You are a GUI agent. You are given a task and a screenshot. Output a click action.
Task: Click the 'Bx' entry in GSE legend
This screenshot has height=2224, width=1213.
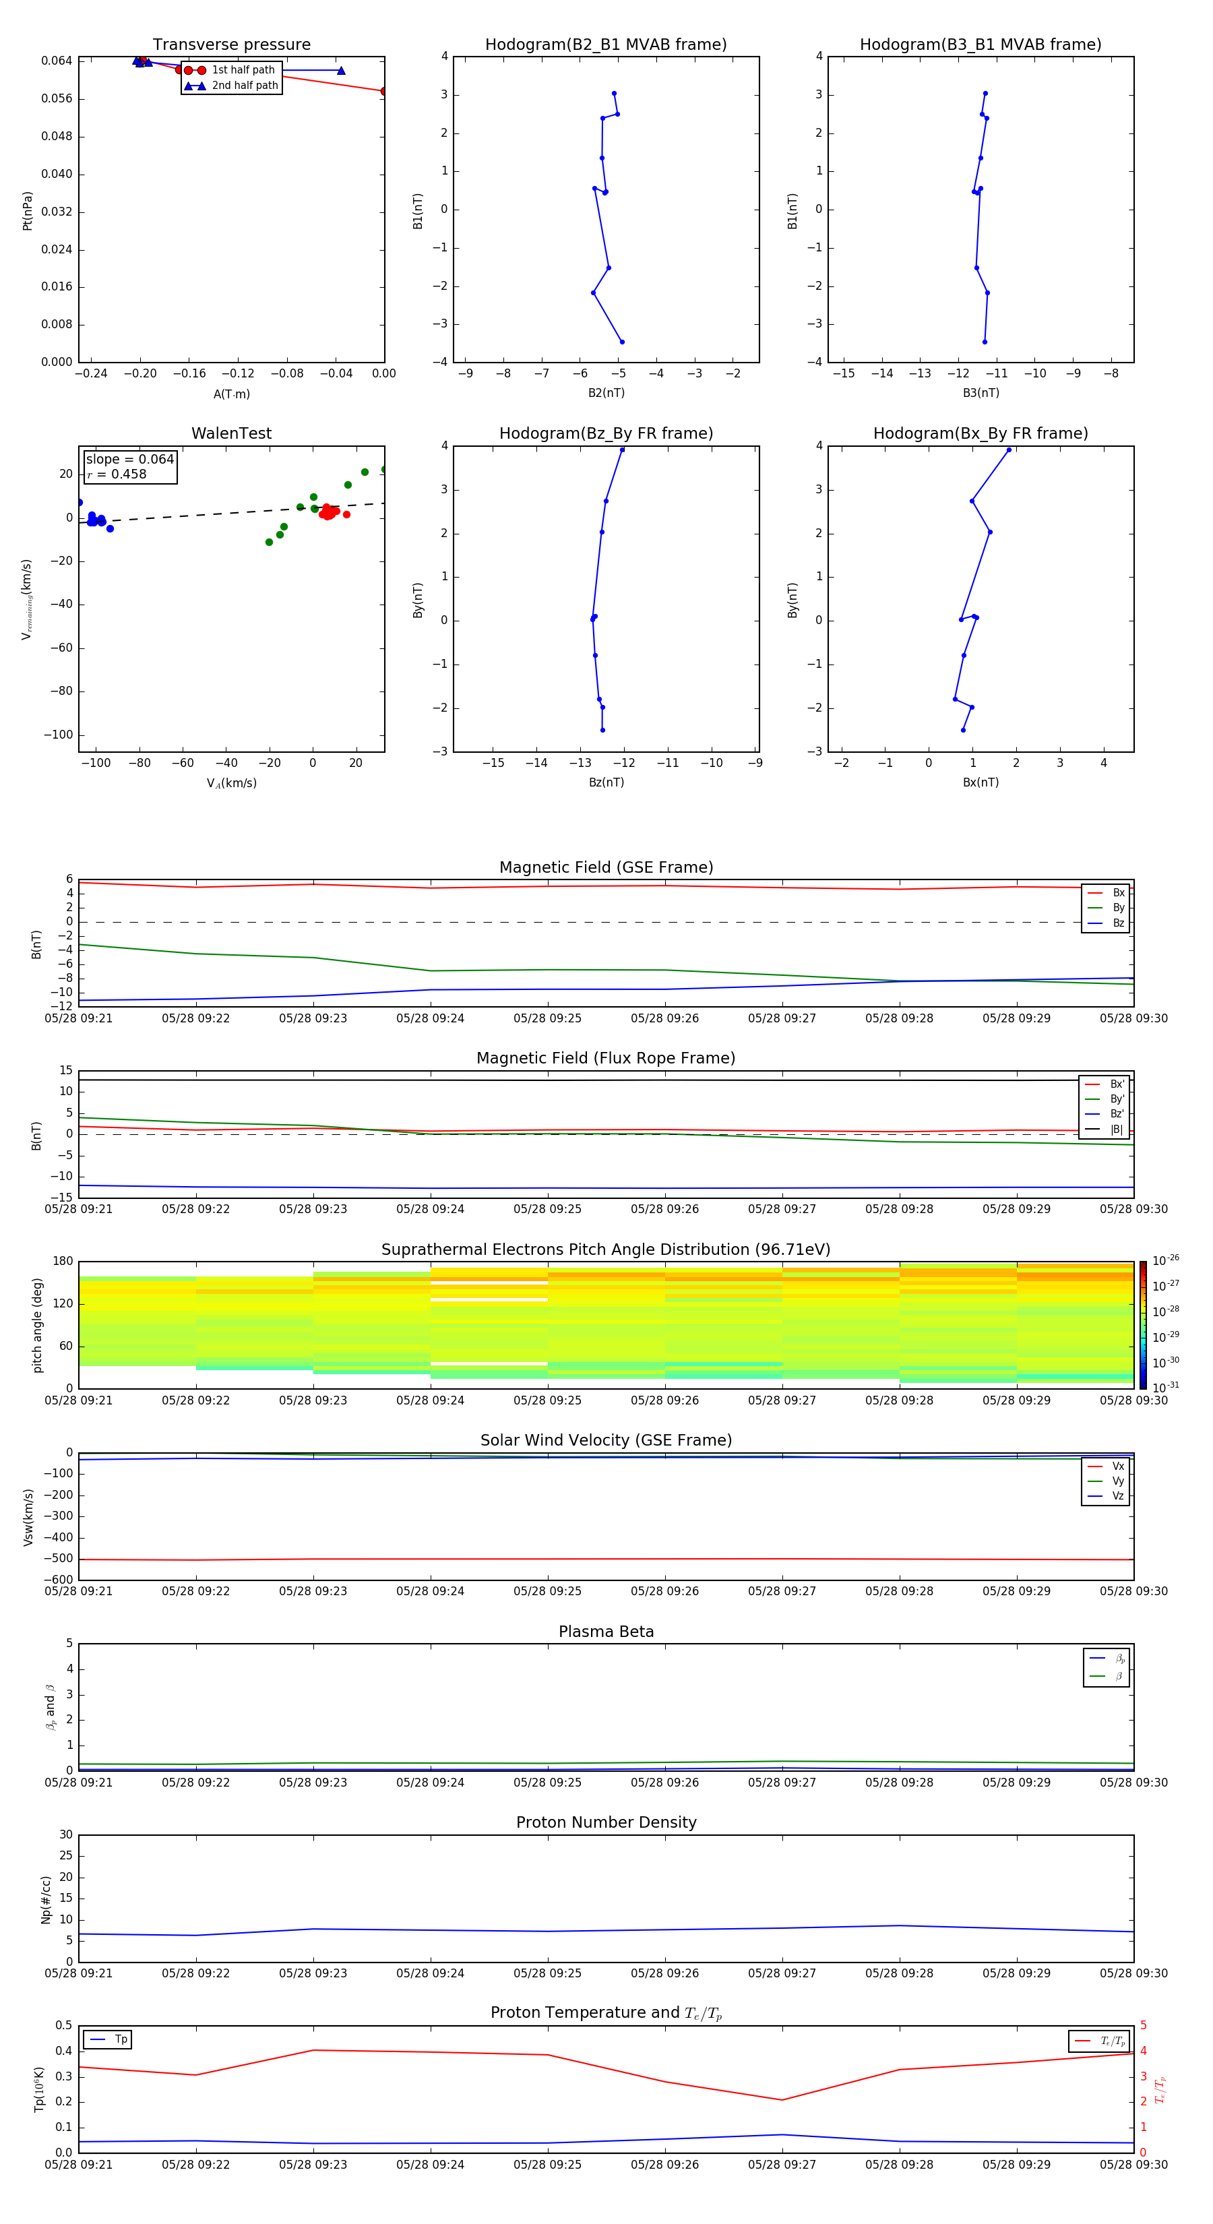click(1107, 893)
